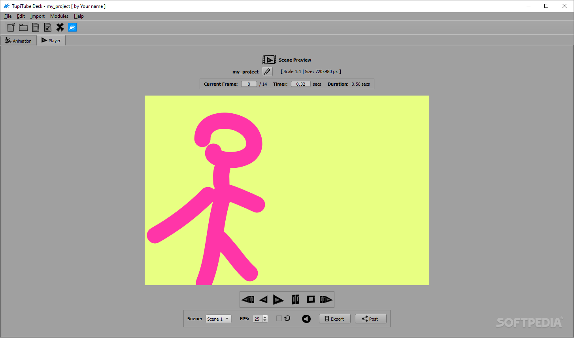Enable the loop playback checkbox
Screen dimensions: 574x338
pyautogui.click(x=279, y=318)
